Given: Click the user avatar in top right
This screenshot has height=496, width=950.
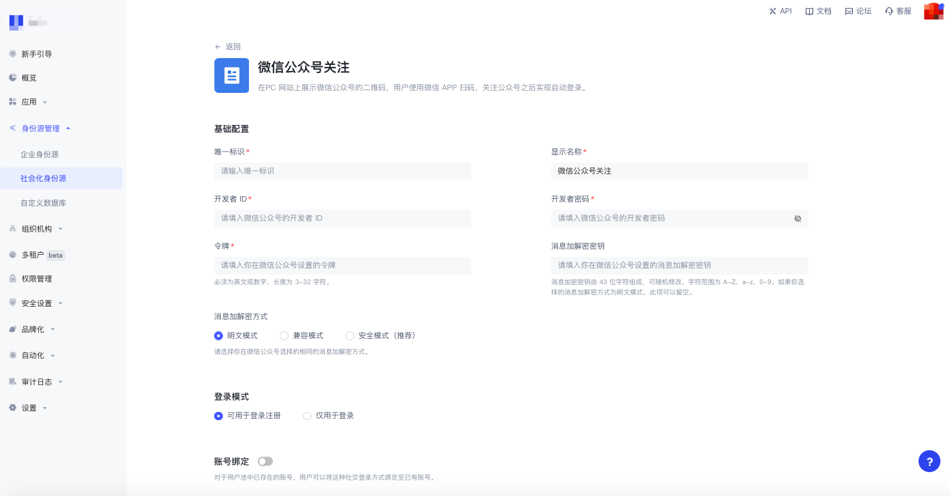Looking at the screenshot, I should coord(933,11).
